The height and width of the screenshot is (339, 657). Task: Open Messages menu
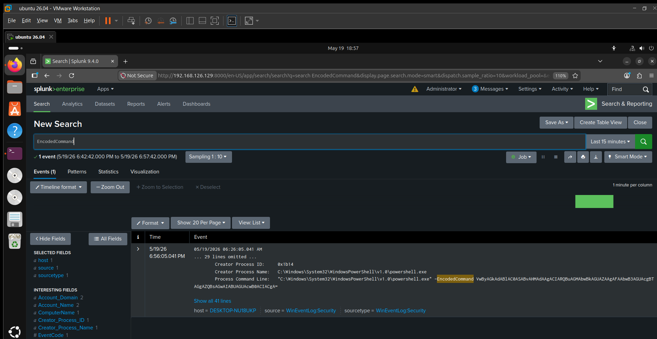(x=490, y=89)
